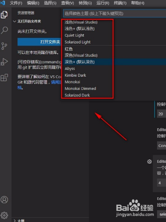Open the Manage gear icon
Viewport: 166px width, 222px height.
[4, 215]
